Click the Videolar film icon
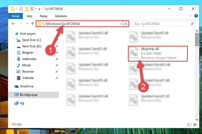The width and height of the screenshot is (202, 134). coord(19,78)
